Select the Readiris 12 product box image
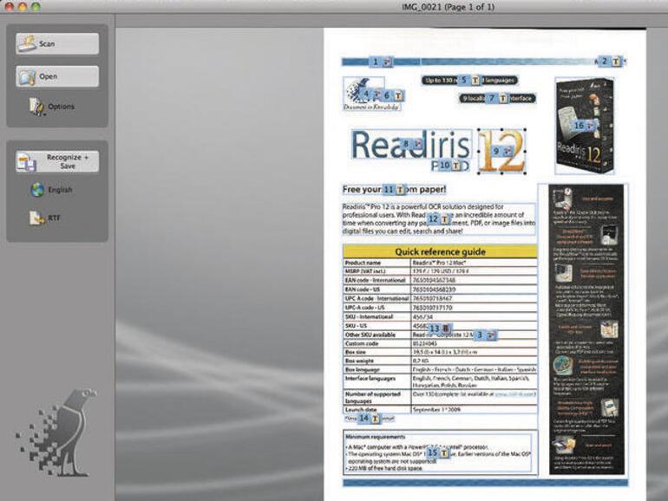Viewport: 668px width, 501px height. click(585, 126)
